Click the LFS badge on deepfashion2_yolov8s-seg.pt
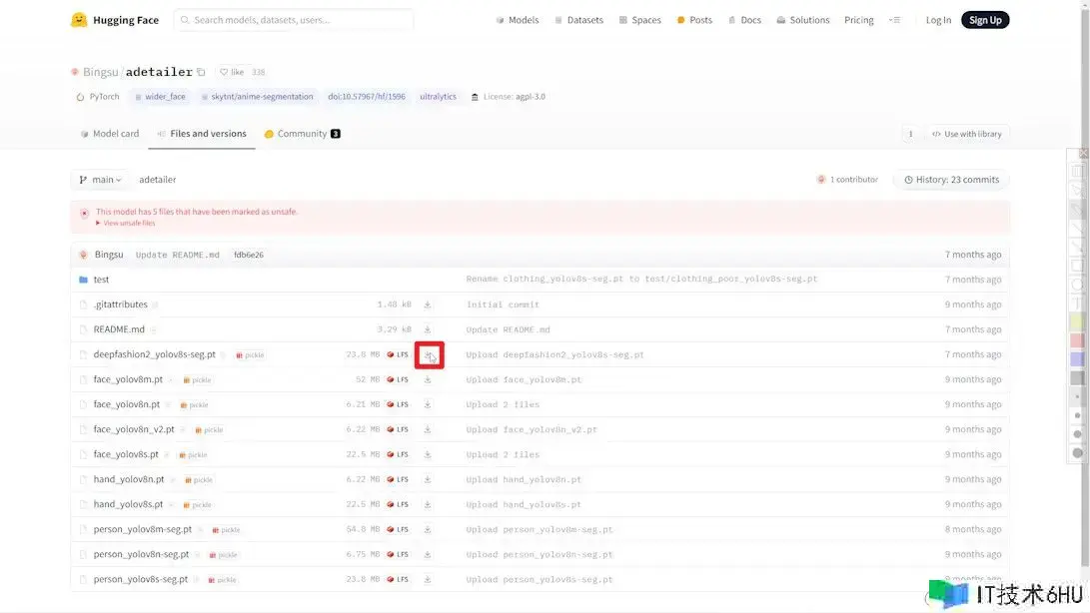The width and height of the screenshot is (1090, 613). pyautogui.click(x=398, y=354)
